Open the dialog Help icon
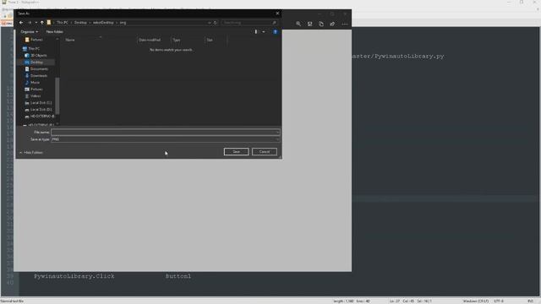 [x=275, y=32]
